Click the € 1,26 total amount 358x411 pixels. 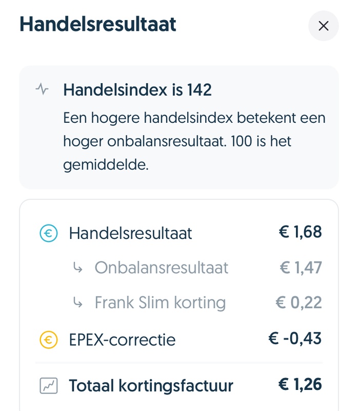coord(300,384)
